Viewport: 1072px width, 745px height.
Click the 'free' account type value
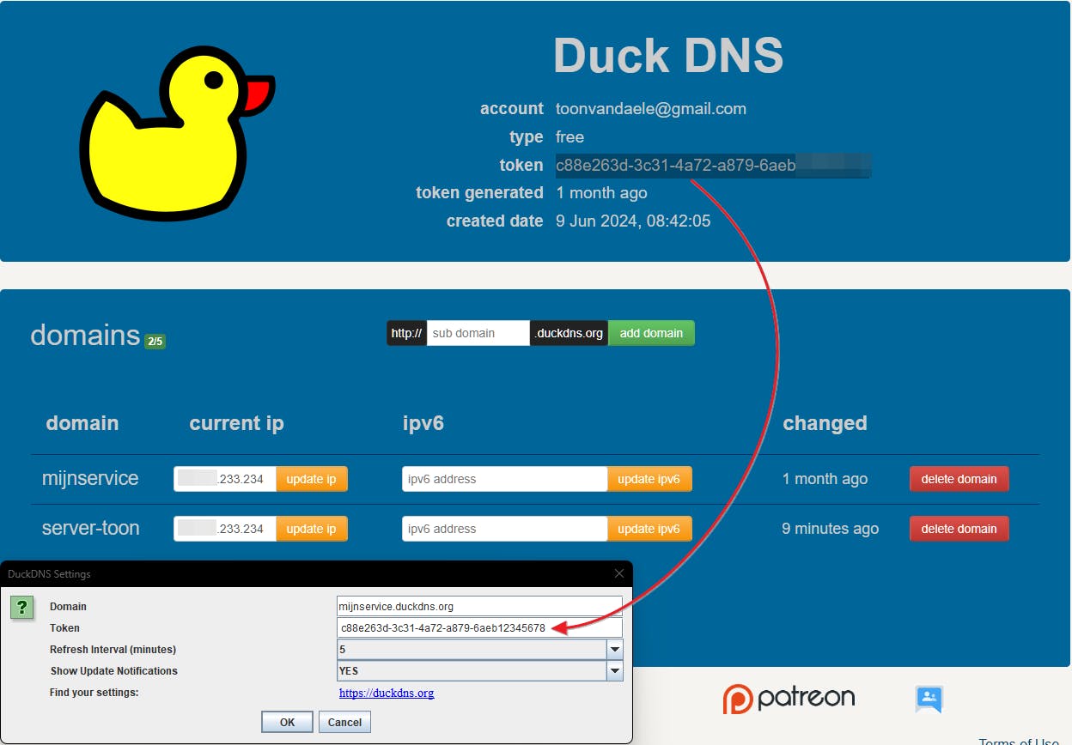[x=570, y=136]
